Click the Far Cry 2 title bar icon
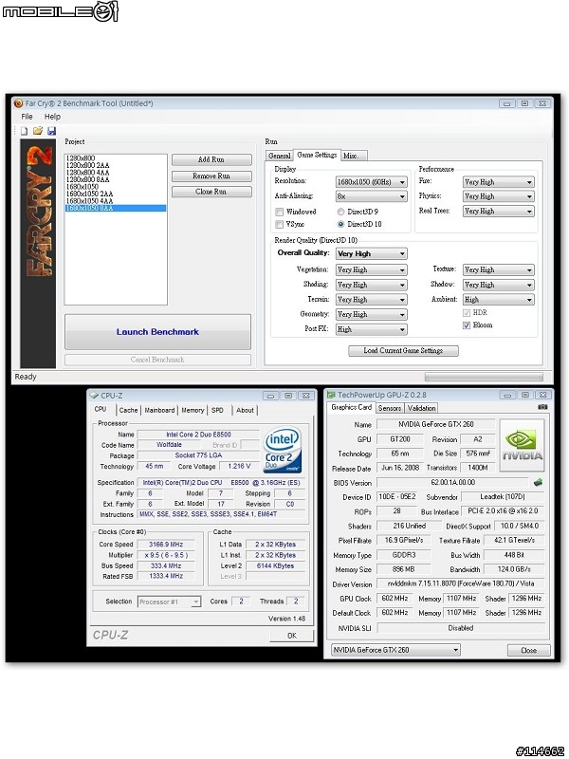This screenshot has height=759, width=569. click(19, 103)
